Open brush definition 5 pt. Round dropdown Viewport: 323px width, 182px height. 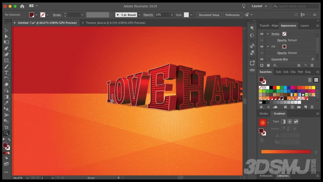click(x=139, y=15)
